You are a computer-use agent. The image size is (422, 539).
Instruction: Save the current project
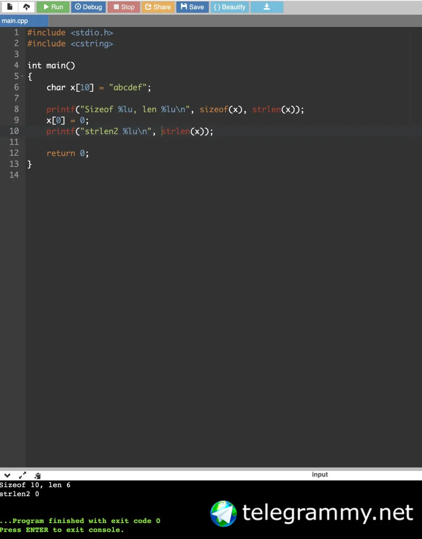192,7
